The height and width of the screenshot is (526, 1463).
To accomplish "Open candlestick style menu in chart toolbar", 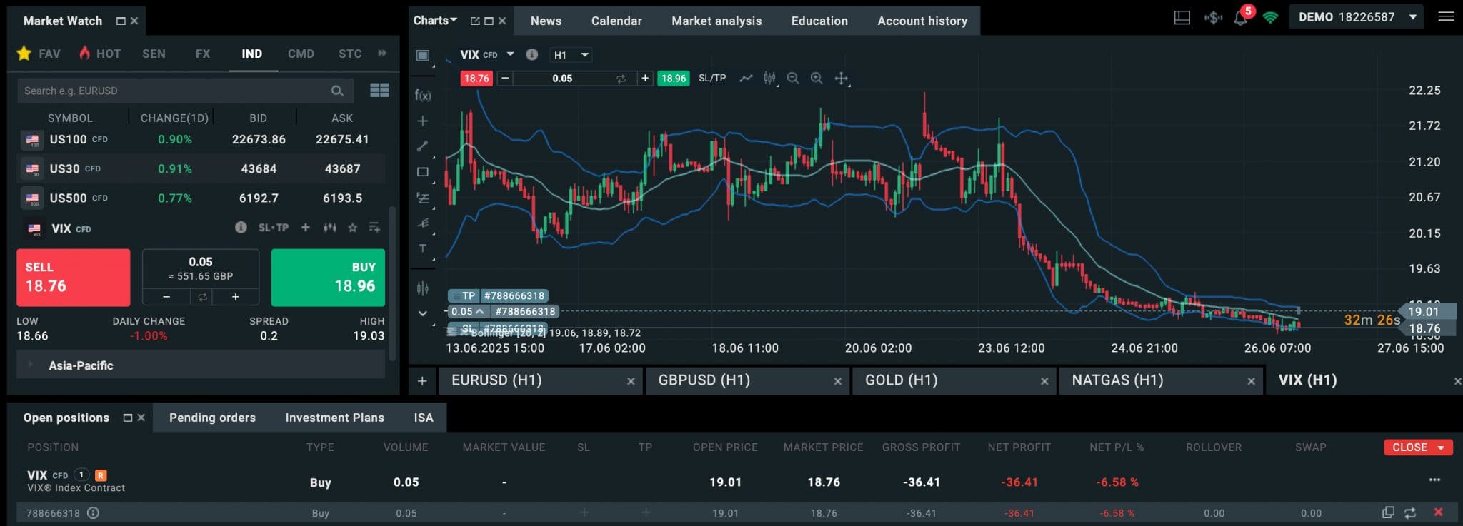I will (769, 78).
